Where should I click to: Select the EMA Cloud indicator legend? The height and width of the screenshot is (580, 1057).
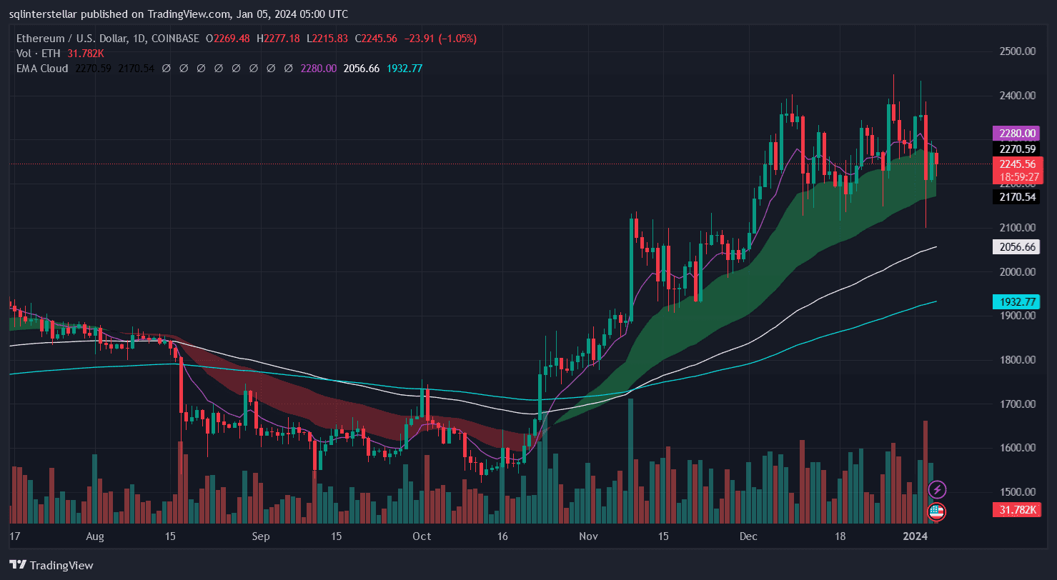point(42,69)
